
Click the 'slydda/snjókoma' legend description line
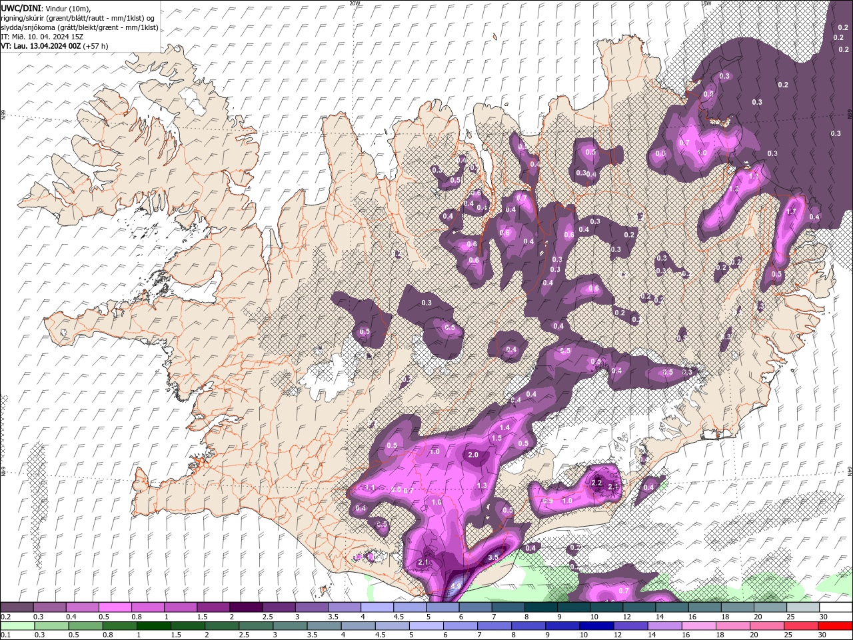coord(79,27)
